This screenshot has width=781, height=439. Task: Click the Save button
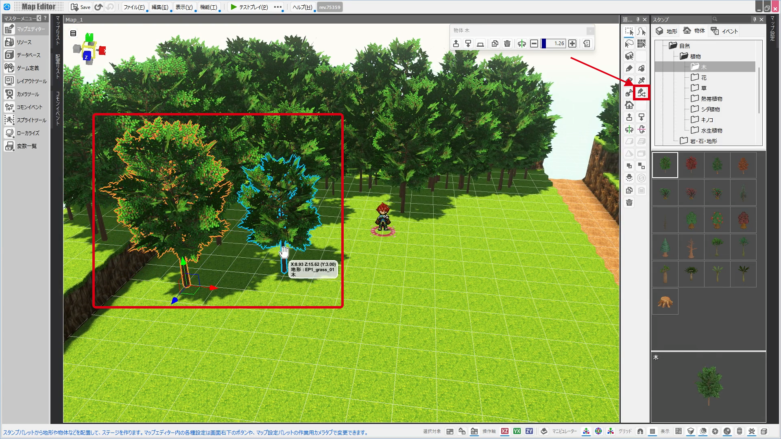[81, 7]
